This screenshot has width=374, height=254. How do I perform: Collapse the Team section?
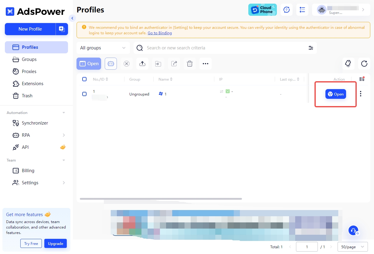click(64, 160)
